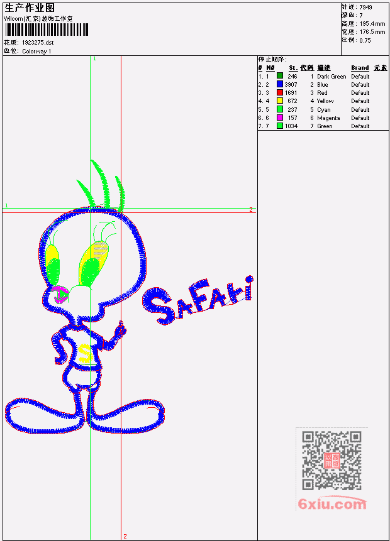Image resolution: width=390 pixels, height=541 pixels.
Task: Select the scale value '0.75'
Action: click(365, 40)
